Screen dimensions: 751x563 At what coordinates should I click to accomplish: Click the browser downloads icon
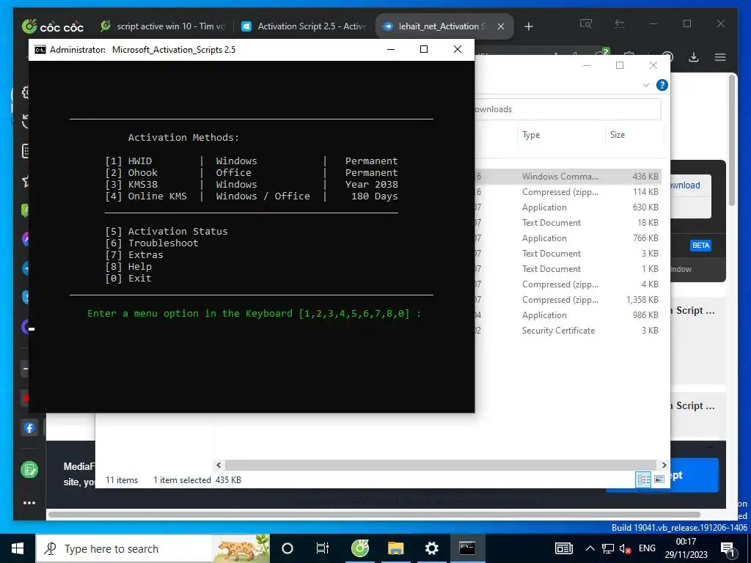694,57
